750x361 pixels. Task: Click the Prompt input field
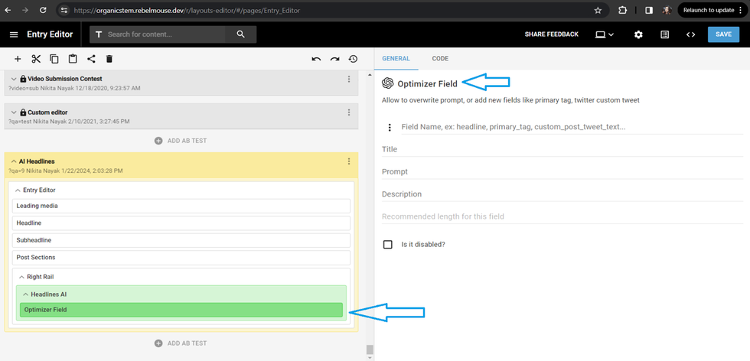tap(562, 171)
